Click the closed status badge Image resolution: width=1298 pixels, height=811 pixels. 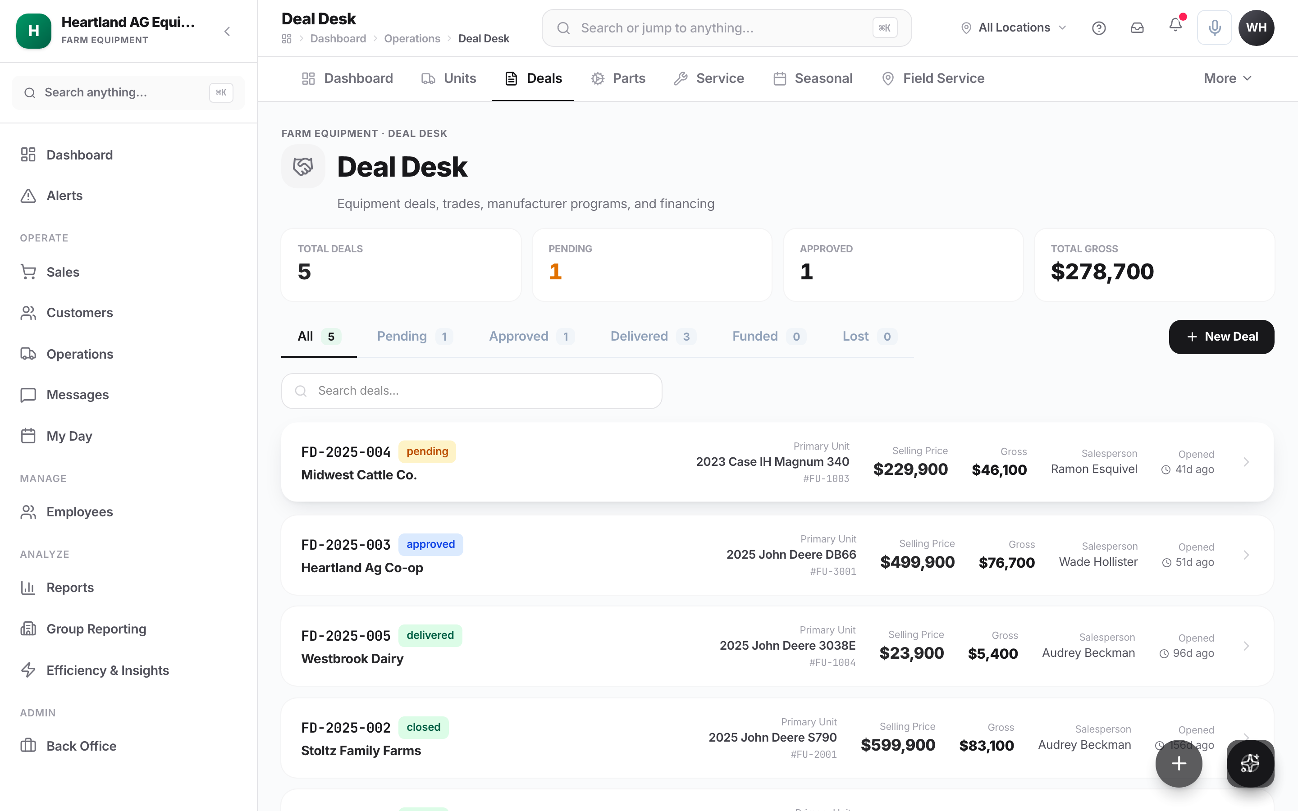tap(423, 727)
